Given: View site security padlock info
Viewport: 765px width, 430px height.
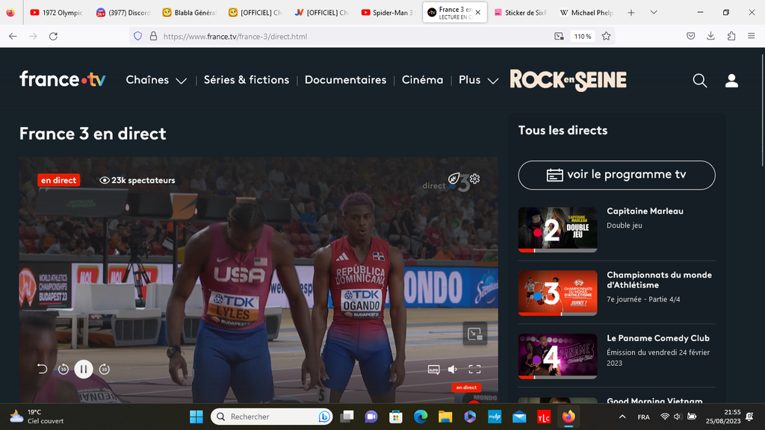Looking at the screenshot, I should coord(153,36).
